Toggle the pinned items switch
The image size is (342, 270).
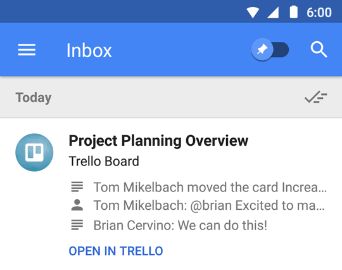(x=270, y=50)
